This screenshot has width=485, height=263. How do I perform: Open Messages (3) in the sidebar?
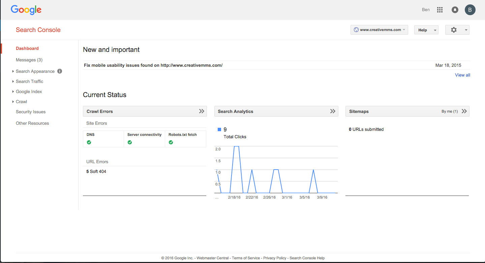coord(29,60)
